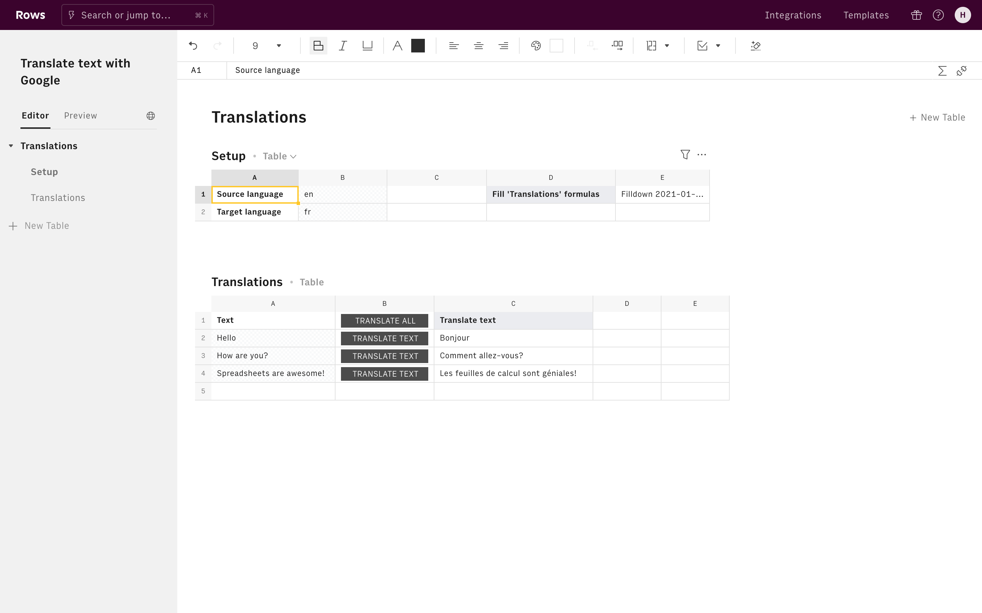Open Templates in top navigation

(866, 15)
